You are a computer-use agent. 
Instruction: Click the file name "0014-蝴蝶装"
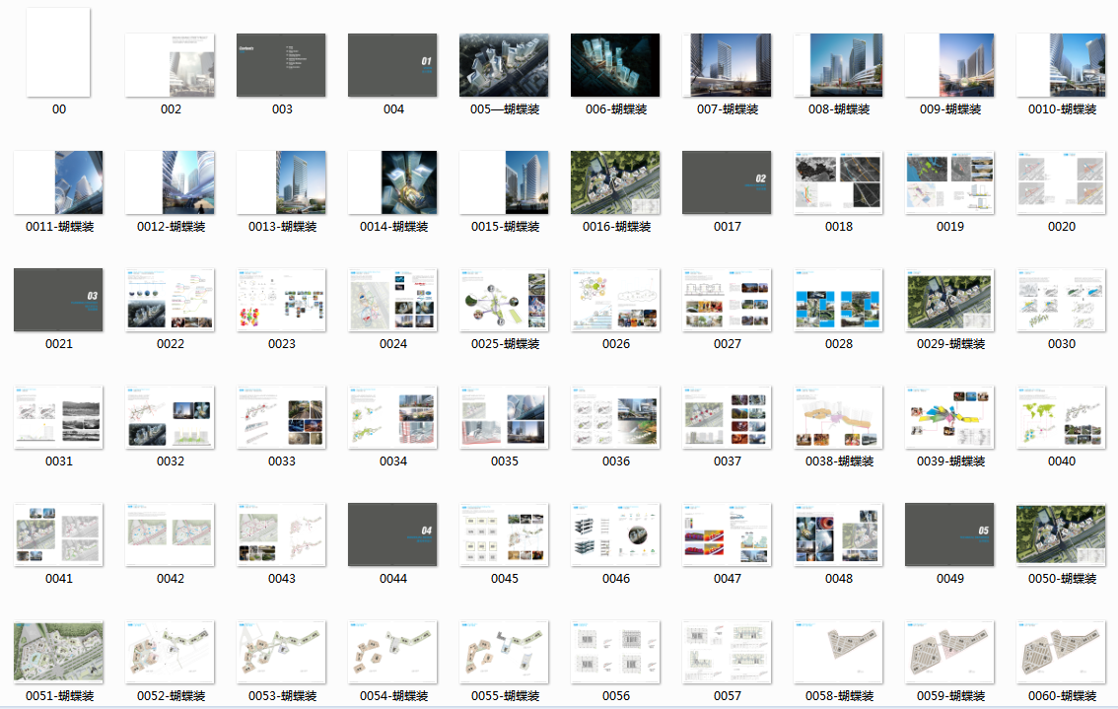click(393, 226)
